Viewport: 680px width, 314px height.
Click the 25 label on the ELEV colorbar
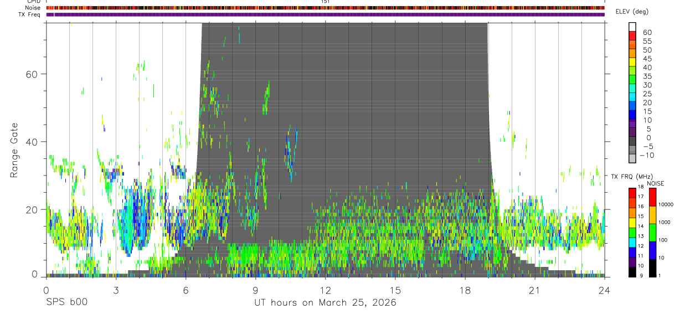647,94
